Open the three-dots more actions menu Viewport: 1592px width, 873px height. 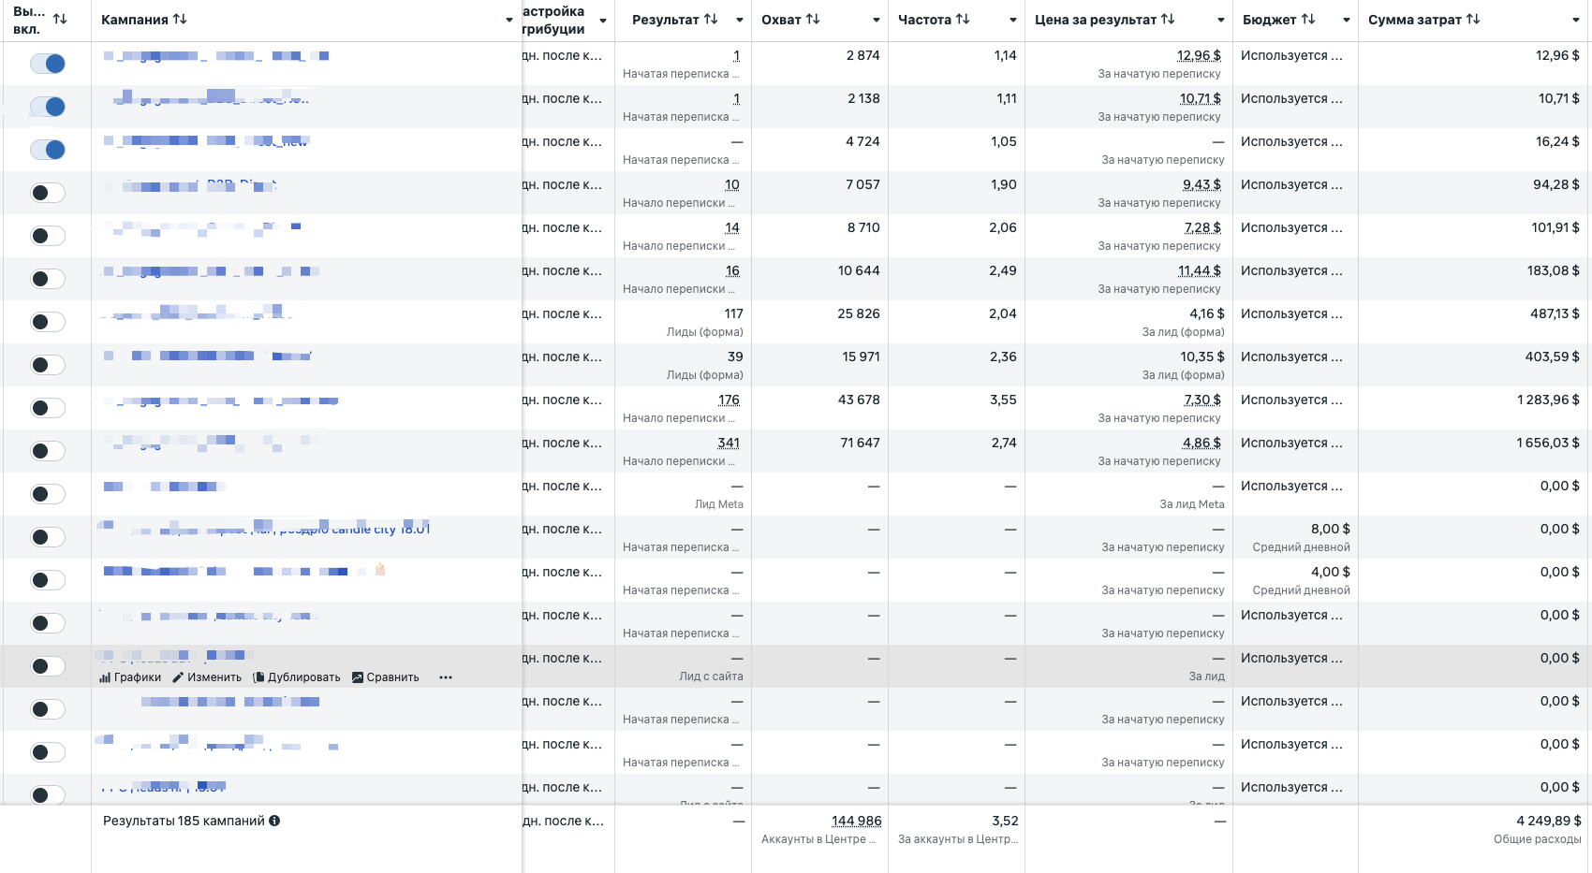click(x=446, y=677)
